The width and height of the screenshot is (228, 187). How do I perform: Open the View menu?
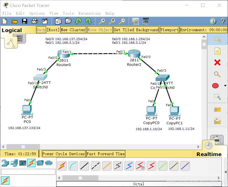coord(54,13)
